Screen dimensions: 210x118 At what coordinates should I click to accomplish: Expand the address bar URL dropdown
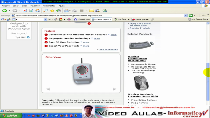point(185,15)
